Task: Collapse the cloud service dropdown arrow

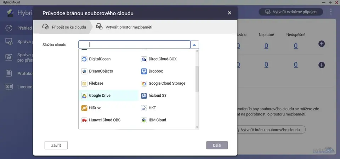Action: [x=194, y=45]
